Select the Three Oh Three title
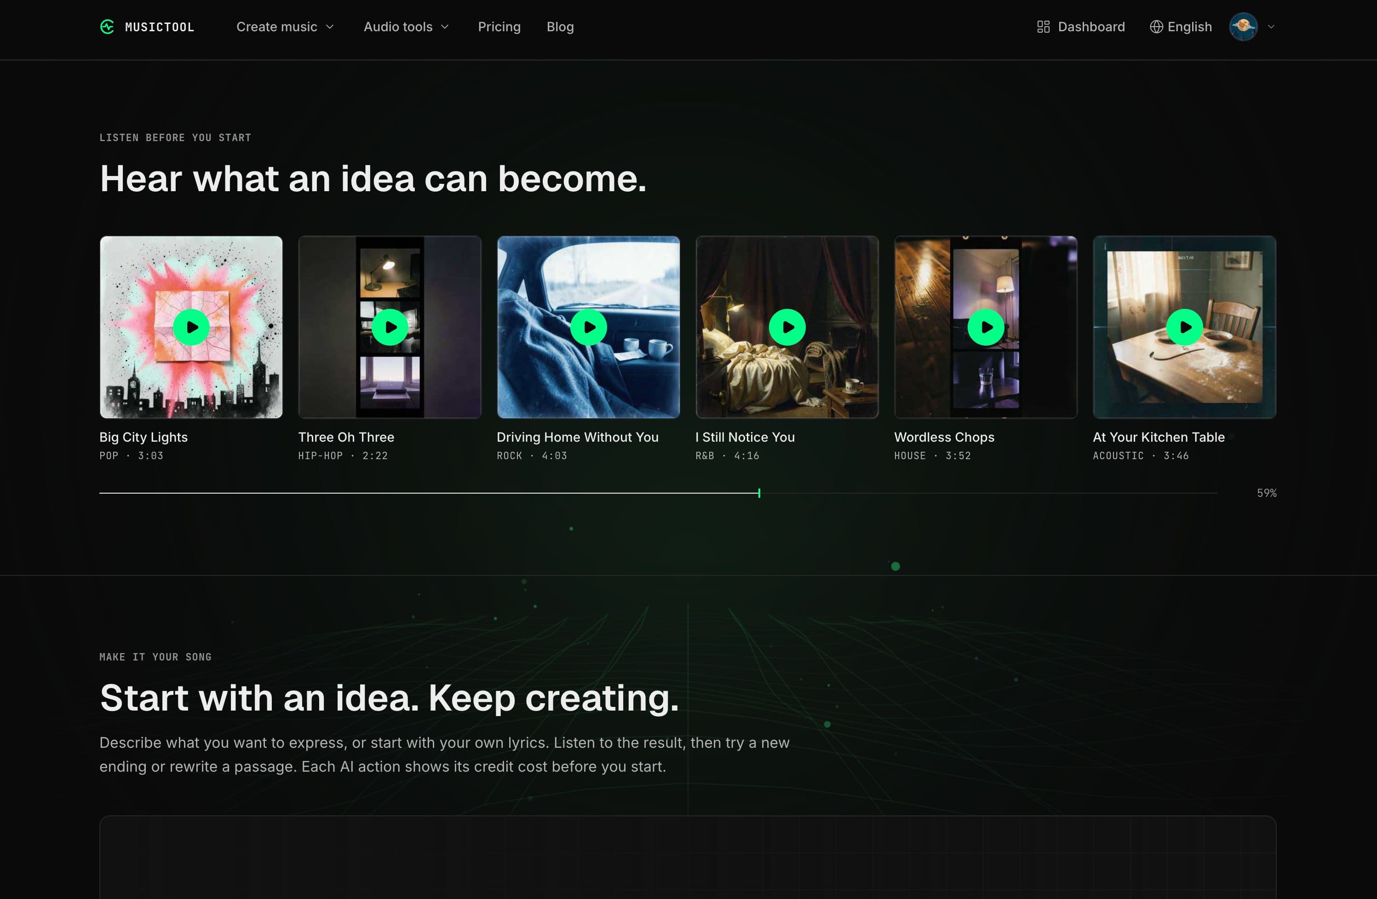This screenshot has width=1377, height=899. (x=346, y=437)
